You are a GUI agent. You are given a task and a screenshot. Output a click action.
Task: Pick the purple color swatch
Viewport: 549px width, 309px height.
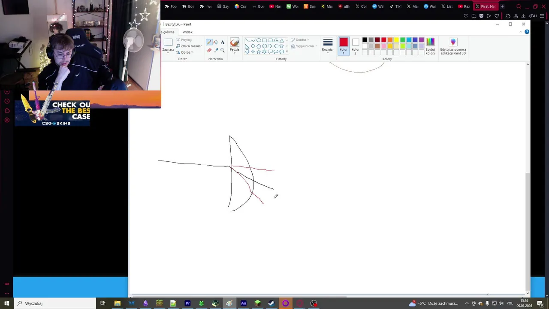click(x=422, y=40)
